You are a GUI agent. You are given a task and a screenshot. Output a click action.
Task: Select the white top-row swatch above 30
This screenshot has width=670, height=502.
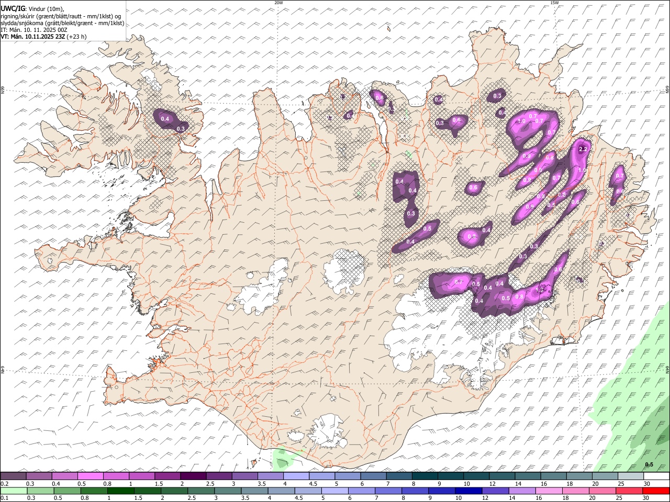tap(656, 476)
